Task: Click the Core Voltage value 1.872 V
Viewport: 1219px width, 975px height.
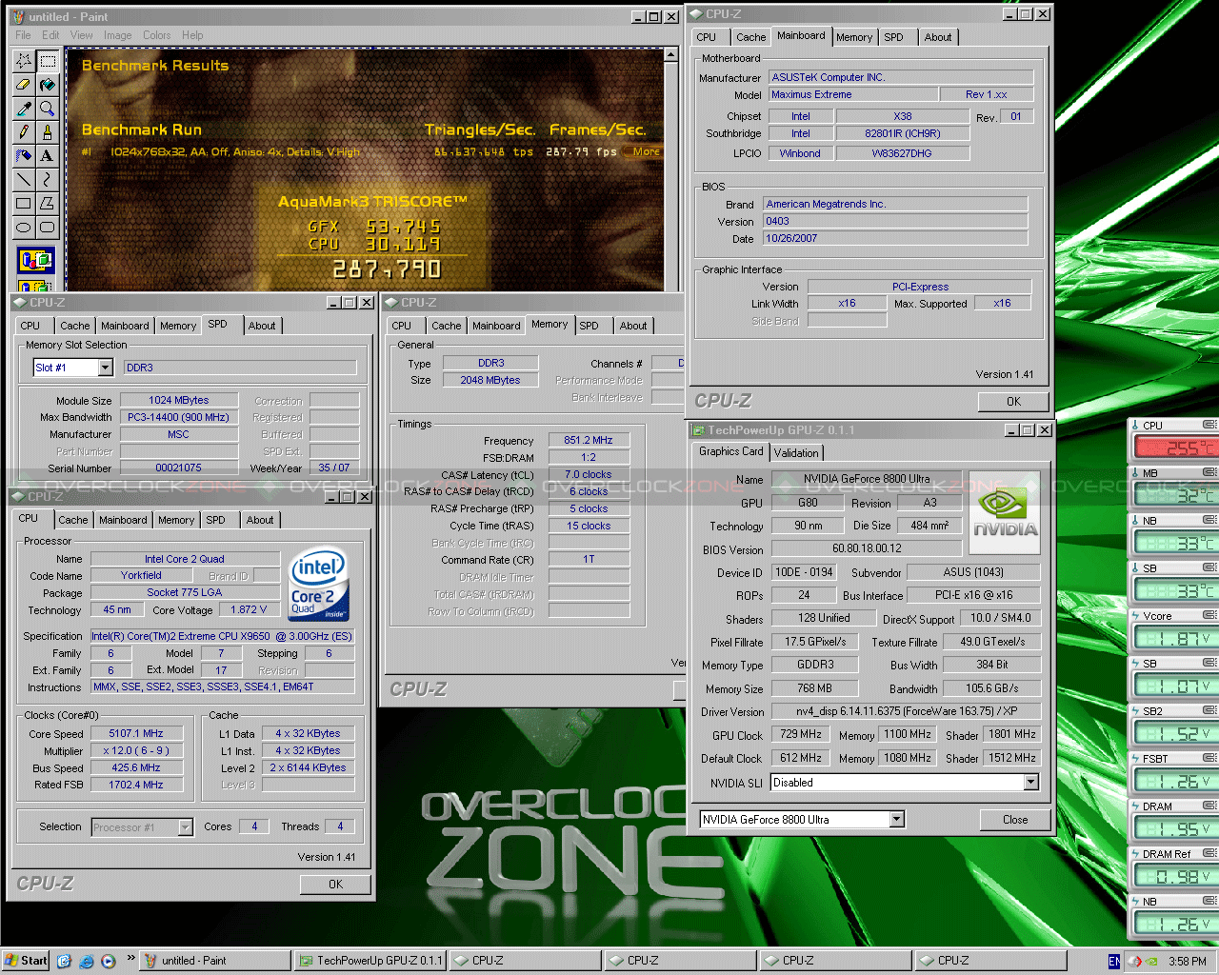Action: coord(249,609)
